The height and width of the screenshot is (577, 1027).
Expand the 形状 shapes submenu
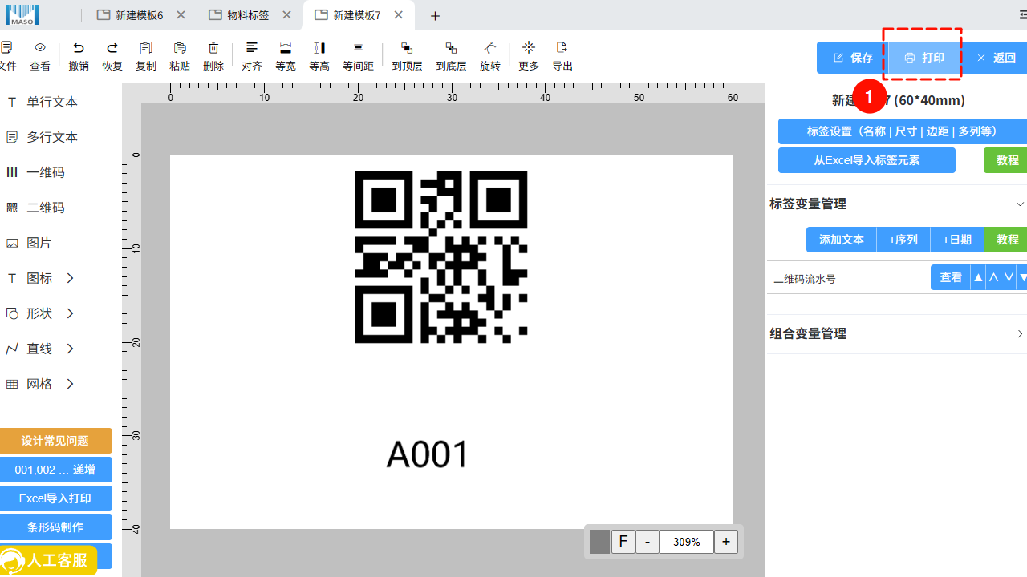pos(70,313)
